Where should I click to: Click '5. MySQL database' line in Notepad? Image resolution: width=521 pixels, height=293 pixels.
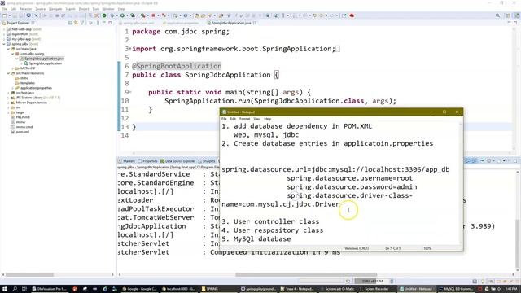pos(256,238)
